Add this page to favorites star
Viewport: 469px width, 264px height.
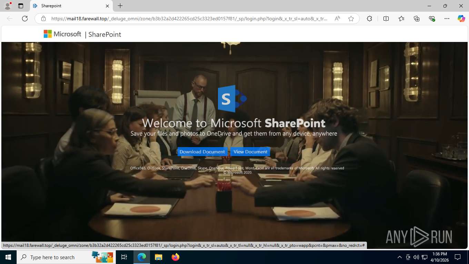click(x=351, y=19)
